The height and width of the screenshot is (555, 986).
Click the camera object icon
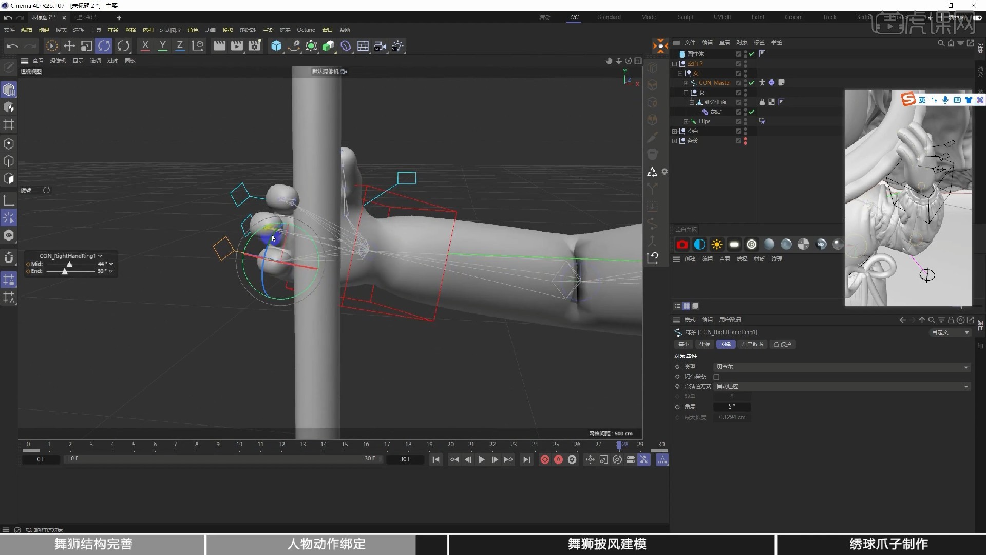[x=380, y=46]
